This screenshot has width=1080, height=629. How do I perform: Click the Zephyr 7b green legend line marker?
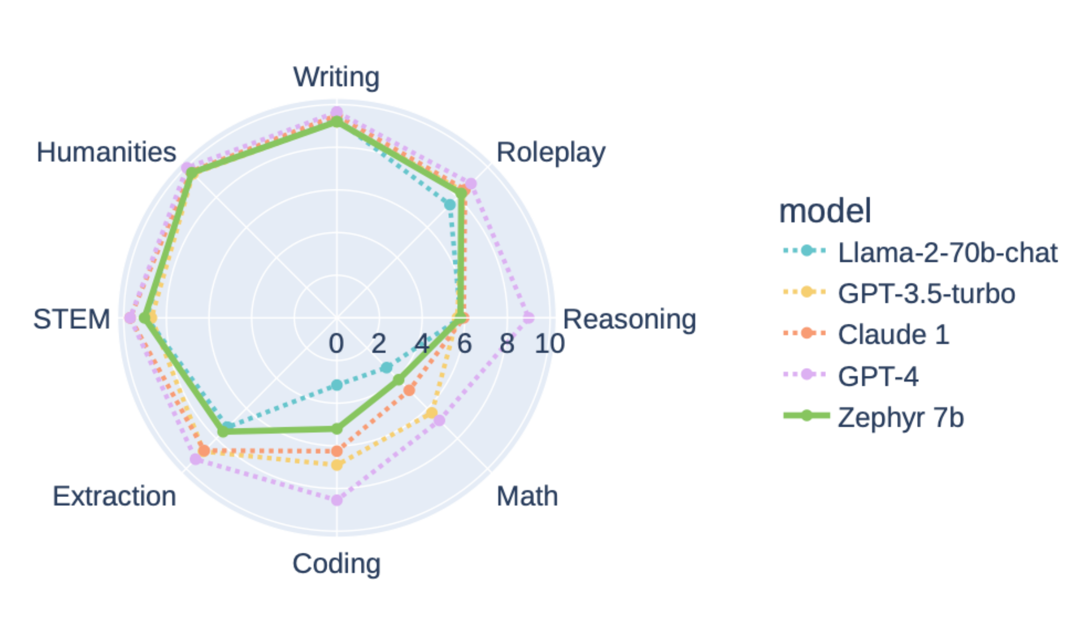click(x=807, y=416)
